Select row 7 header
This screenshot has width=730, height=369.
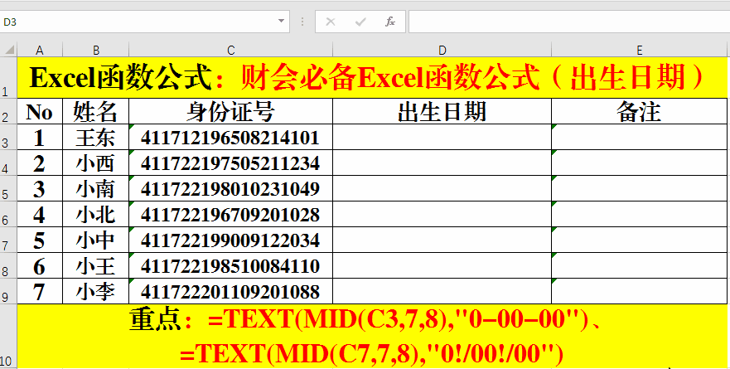pyautogui.click(x=8, y=240)
